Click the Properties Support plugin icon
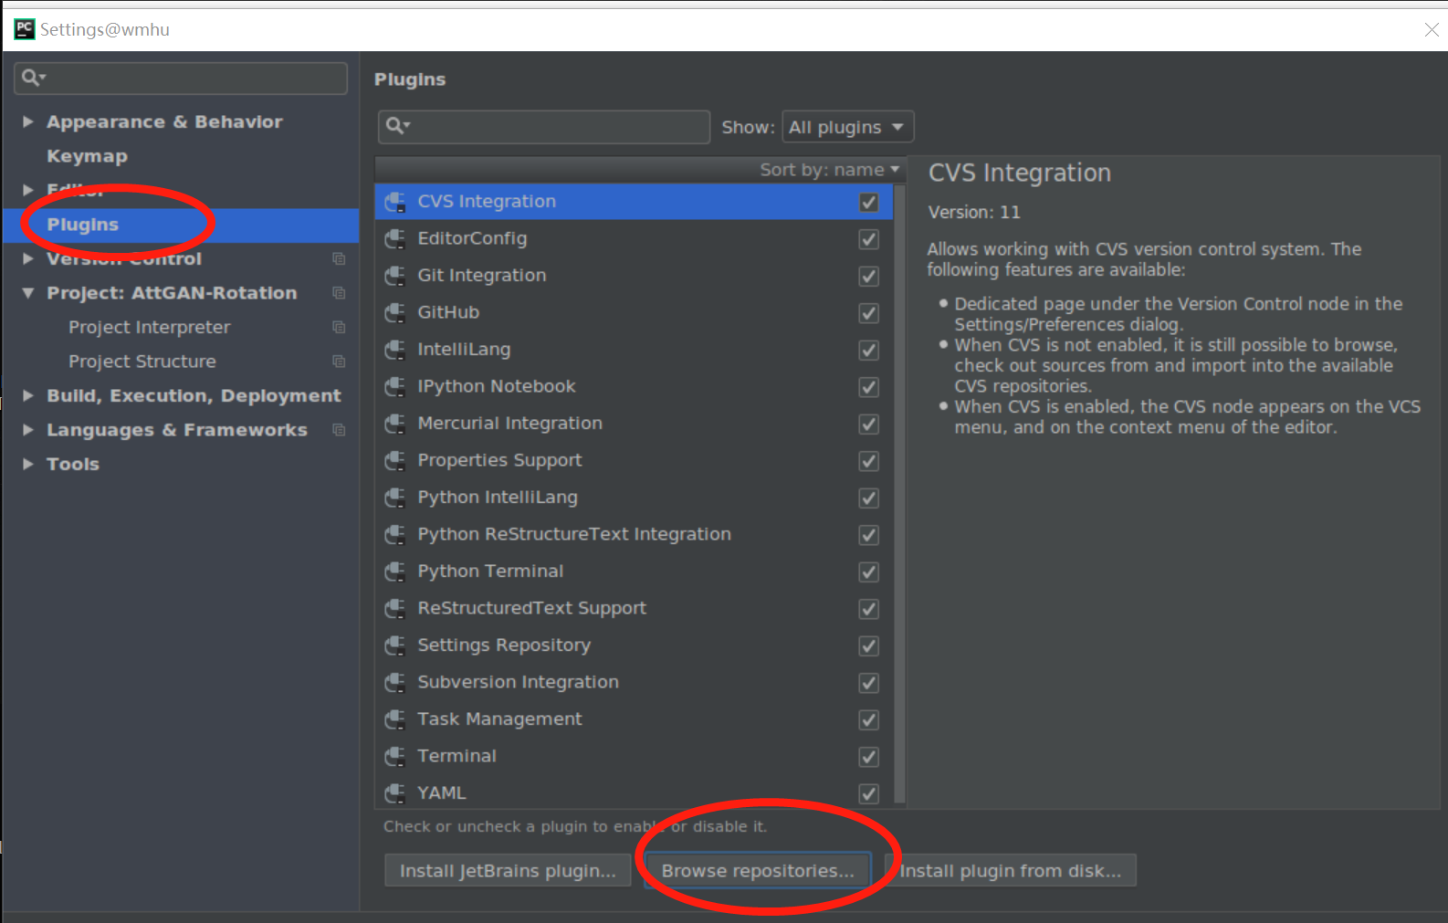 point(395,461)
